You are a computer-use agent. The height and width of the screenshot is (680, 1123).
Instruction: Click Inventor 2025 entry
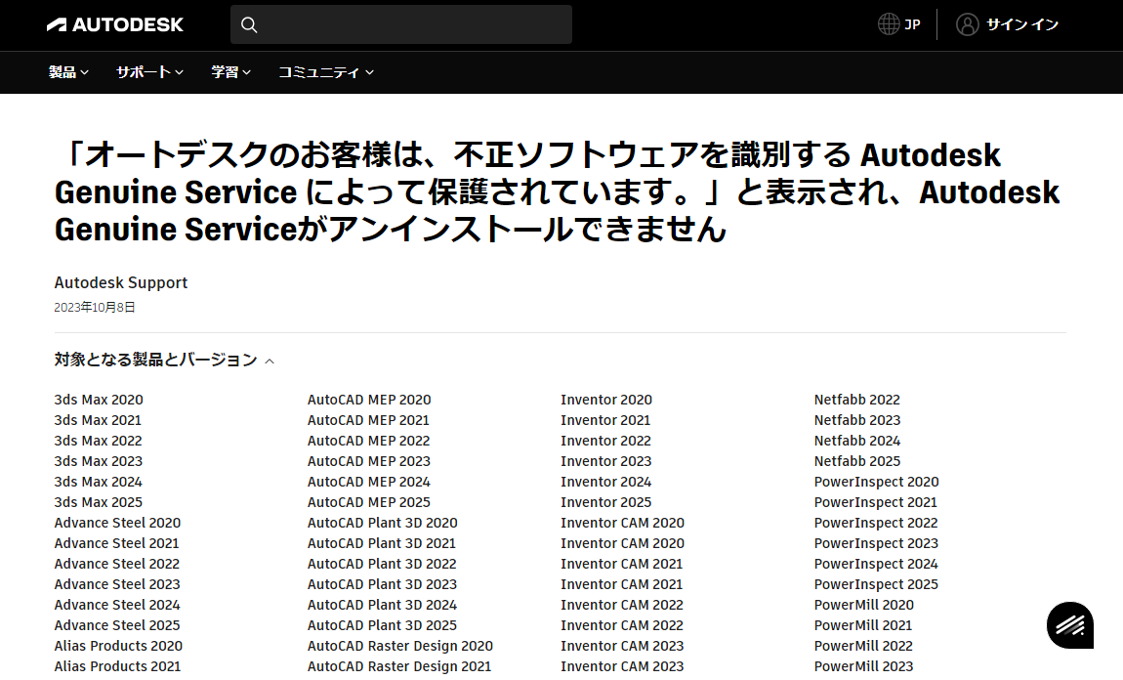click(605, 502)
